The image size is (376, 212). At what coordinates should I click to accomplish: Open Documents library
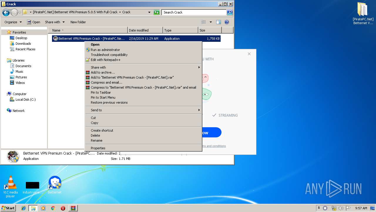tap(23, 66)
